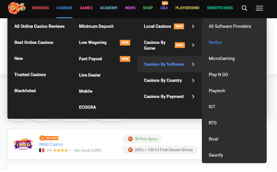Expand the Casinos By Game submenu arrow
The width and height of the screenshot is (277, 172).
(193, 45)
